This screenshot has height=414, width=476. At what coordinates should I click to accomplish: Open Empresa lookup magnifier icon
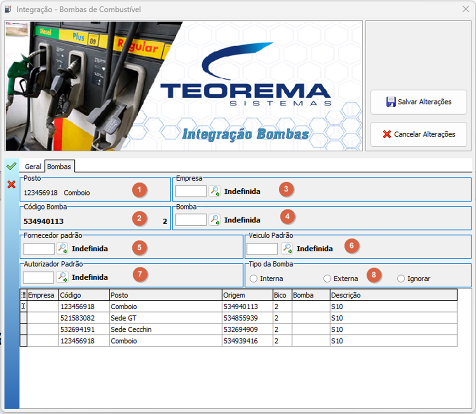(x=215, y=191)
